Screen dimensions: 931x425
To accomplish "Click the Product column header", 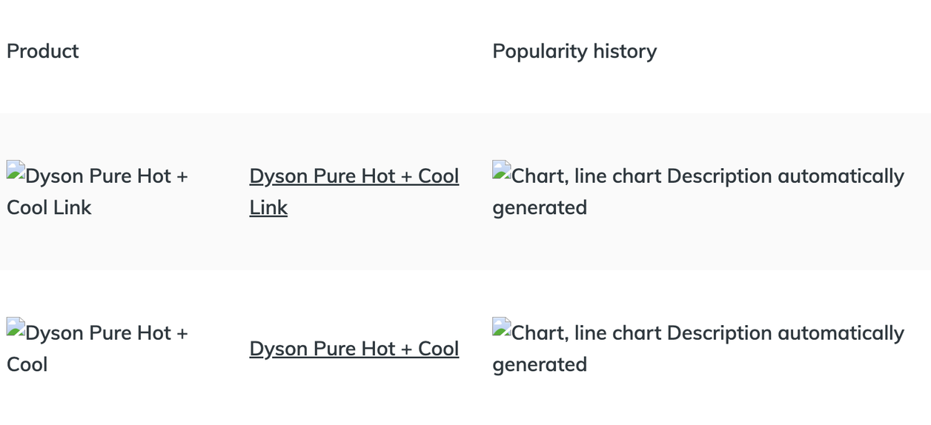I will pos(43,51).
